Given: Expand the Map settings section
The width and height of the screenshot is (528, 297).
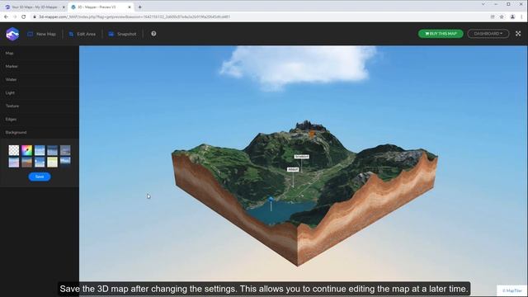Looking at the screenshot, I should (x=40, y=53).
